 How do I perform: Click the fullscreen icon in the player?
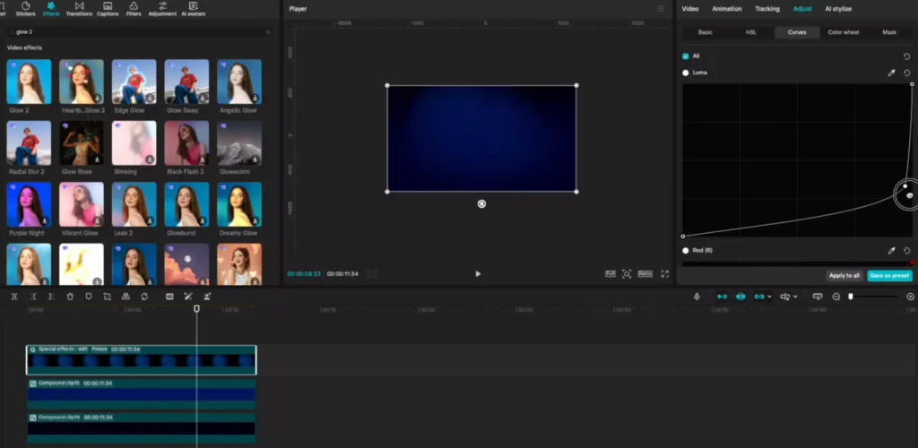click(x=664, y=273)
